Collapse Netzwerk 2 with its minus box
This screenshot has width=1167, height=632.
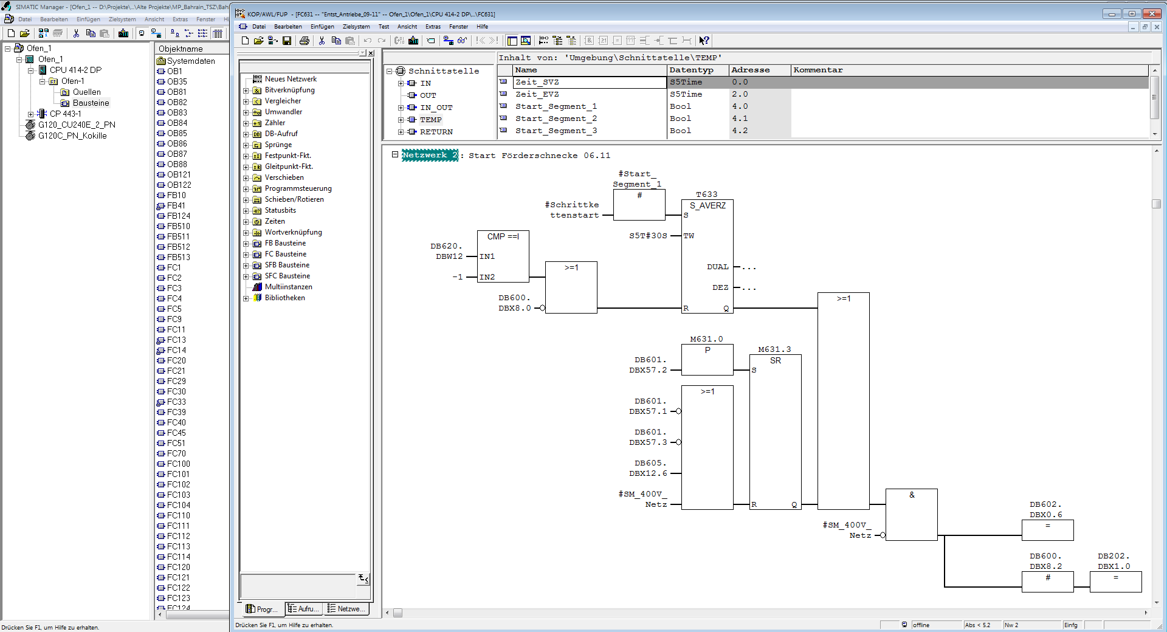(x=395, y=155)
